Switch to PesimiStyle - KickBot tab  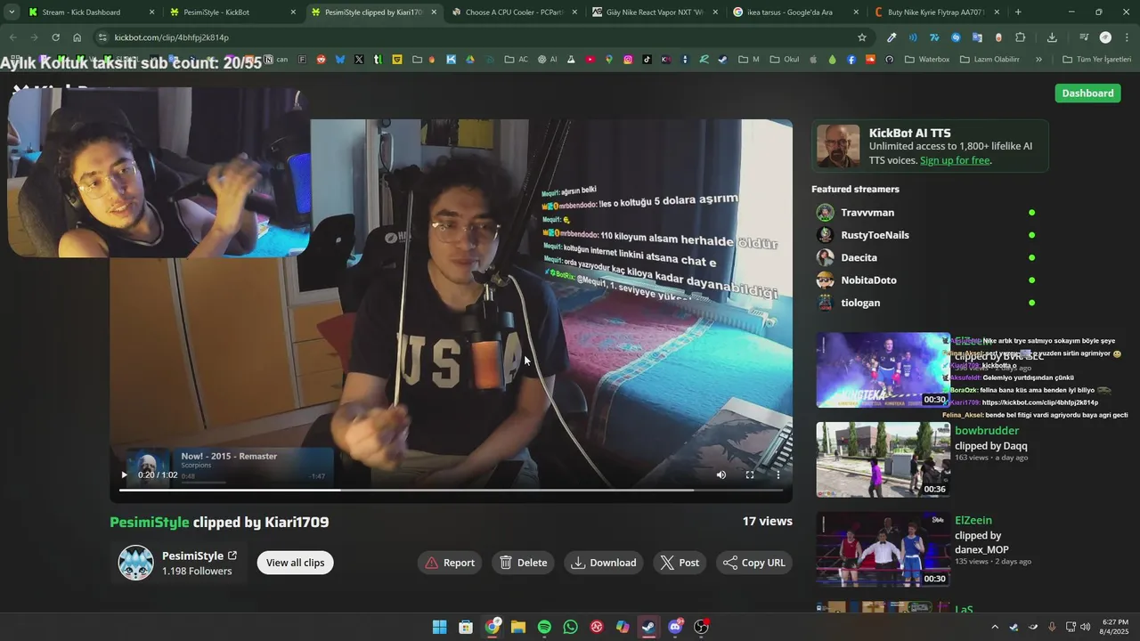(x=232, y=12)
